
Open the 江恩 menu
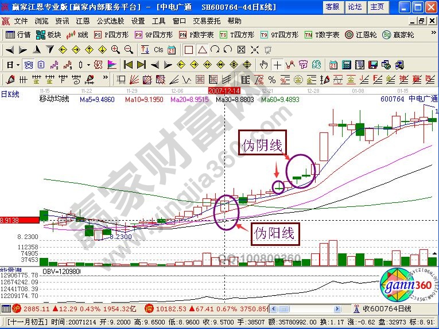tap(83, 21)
